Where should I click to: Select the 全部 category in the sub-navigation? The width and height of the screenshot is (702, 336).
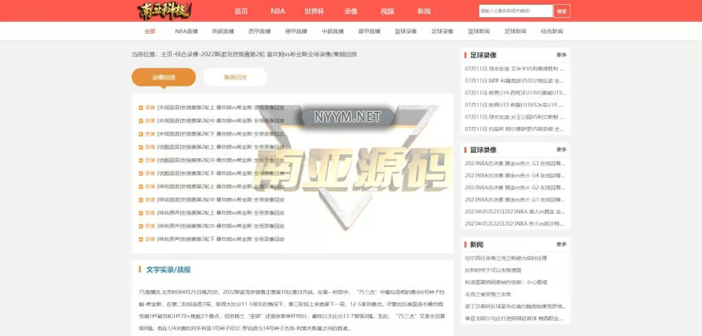[149, 32]
